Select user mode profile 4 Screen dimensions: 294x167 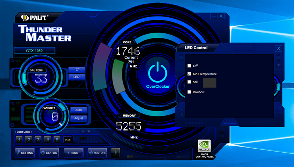47,139
